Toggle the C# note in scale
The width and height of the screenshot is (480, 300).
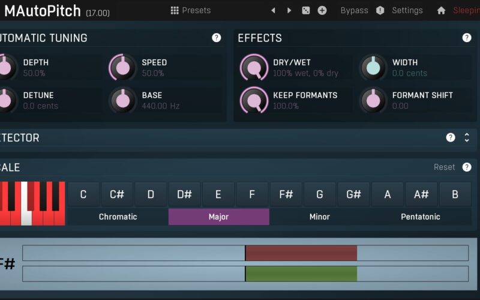(117, 194)
